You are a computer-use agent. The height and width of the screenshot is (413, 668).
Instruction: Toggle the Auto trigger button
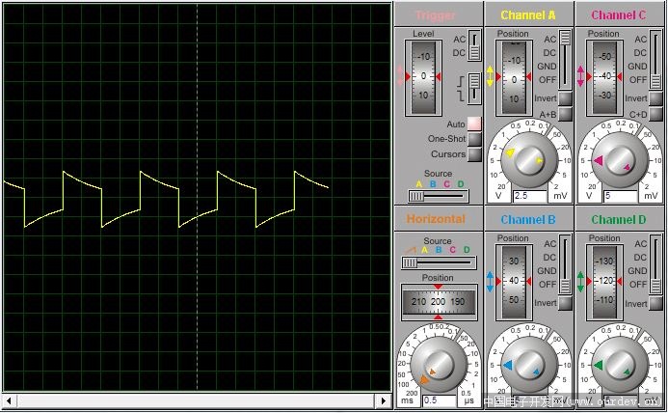point(474,124)
